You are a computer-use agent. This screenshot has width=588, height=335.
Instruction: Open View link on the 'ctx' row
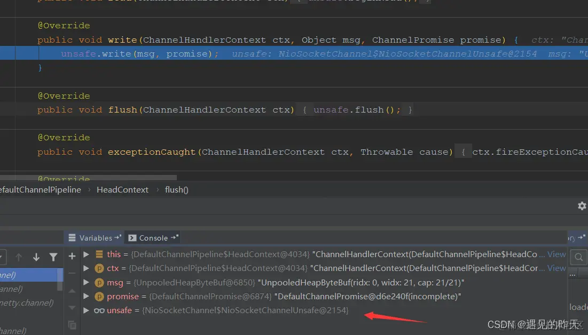[556, 268]
